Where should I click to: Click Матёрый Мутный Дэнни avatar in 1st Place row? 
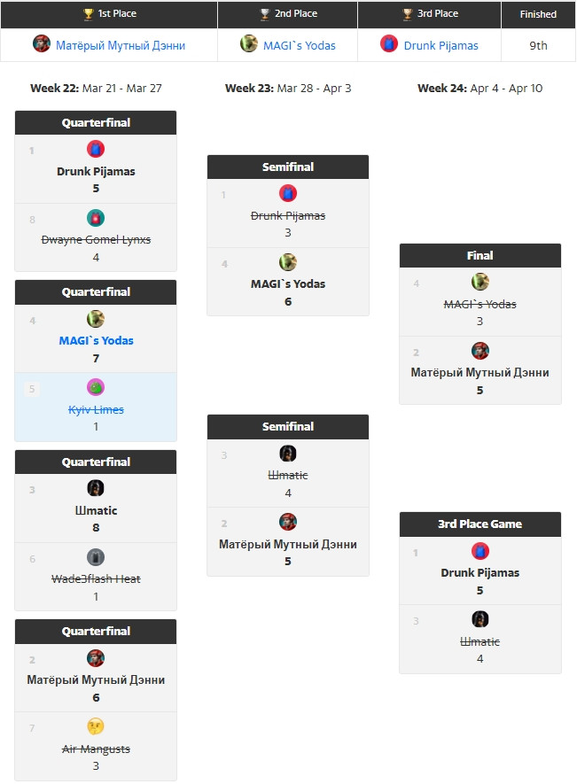42,44
